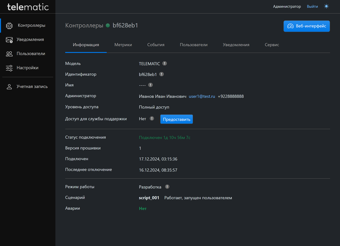The image size is (340, 246).
Task: Select the Сервис tab
Action: (x=272, y=45)
